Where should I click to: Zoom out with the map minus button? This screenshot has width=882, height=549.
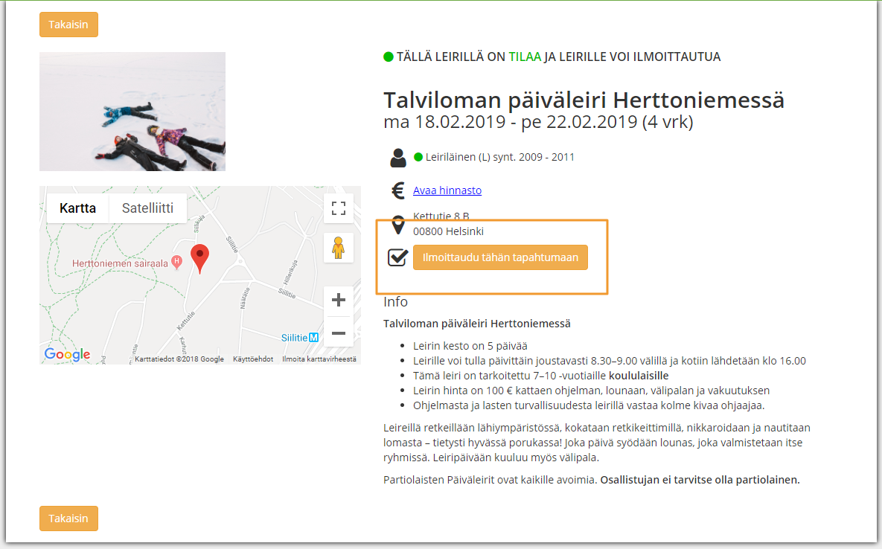point(338,333)
